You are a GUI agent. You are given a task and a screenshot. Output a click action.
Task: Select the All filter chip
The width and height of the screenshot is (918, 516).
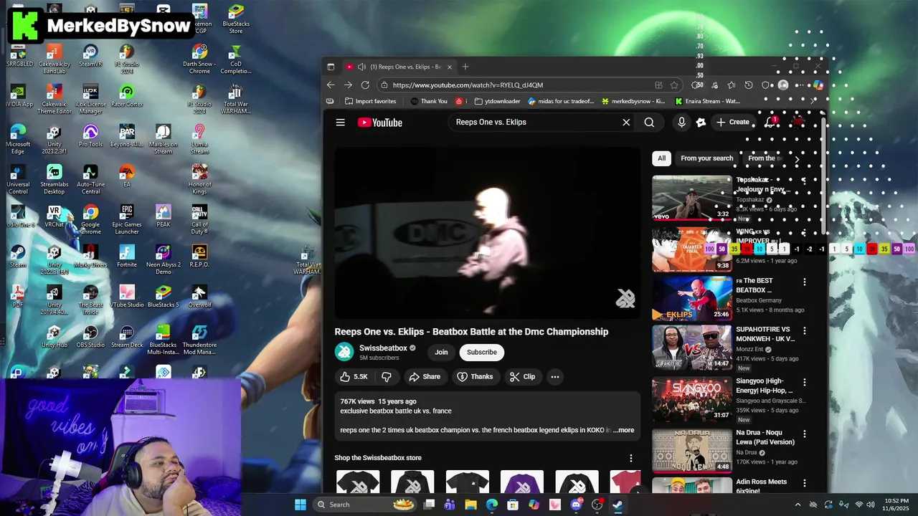coord(661,158)
